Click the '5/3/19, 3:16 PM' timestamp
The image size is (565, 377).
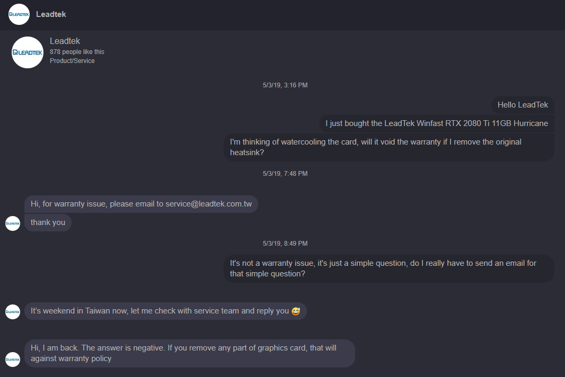pyautogui.click(x=285, y=85)
